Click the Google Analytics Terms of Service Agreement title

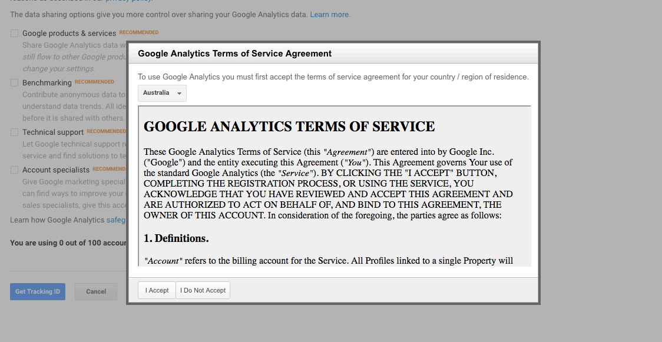(235, 54)
